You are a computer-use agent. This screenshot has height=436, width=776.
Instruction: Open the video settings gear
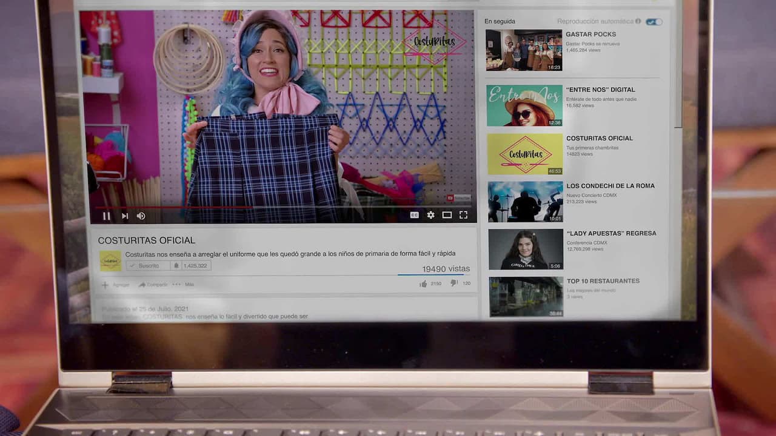(430, 215)
